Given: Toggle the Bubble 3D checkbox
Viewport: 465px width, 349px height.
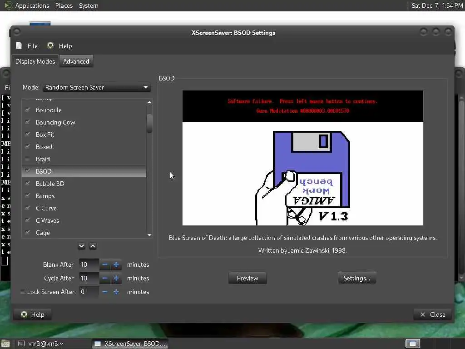Looking at the screenshot, I should click(28, 184).
